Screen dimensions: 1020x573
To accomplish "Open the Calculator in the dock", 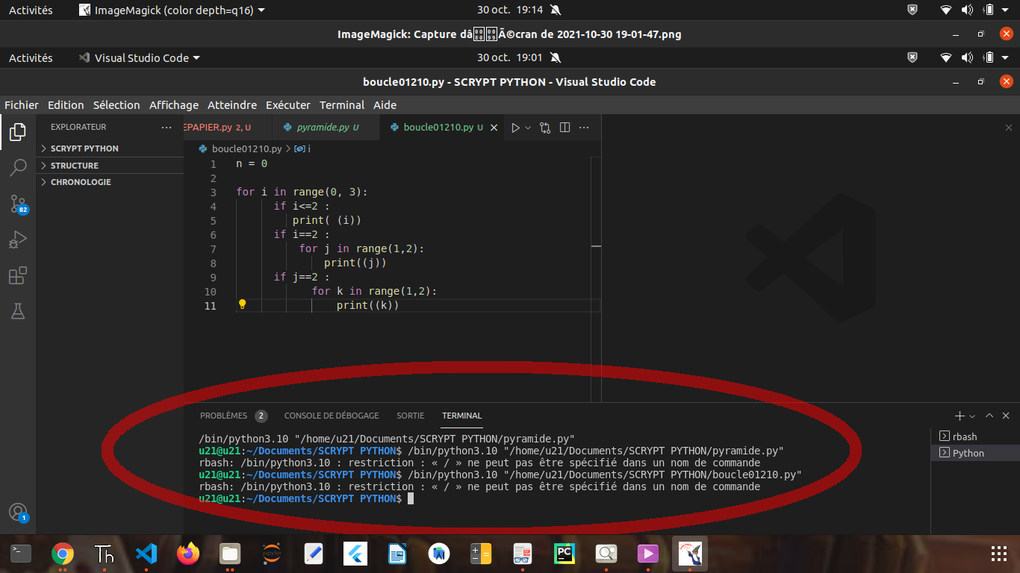I will pyautogui.click(x=481, y=554).
